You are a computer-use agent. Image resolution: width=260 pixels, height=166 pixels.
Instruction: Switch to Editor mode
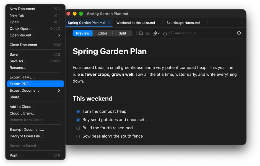(x=102, y=33)
